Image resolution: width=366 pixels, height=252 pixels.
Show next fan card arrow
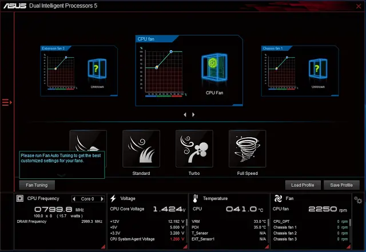point(193,114)
